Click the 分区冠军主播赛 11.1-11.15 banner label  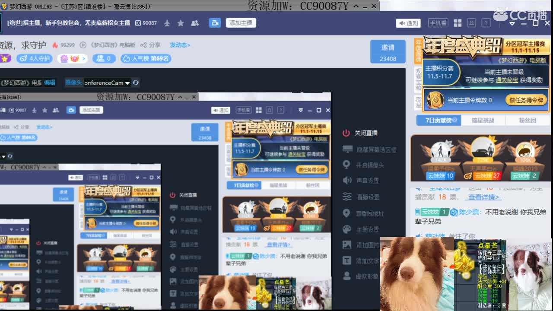coord(525,47)
